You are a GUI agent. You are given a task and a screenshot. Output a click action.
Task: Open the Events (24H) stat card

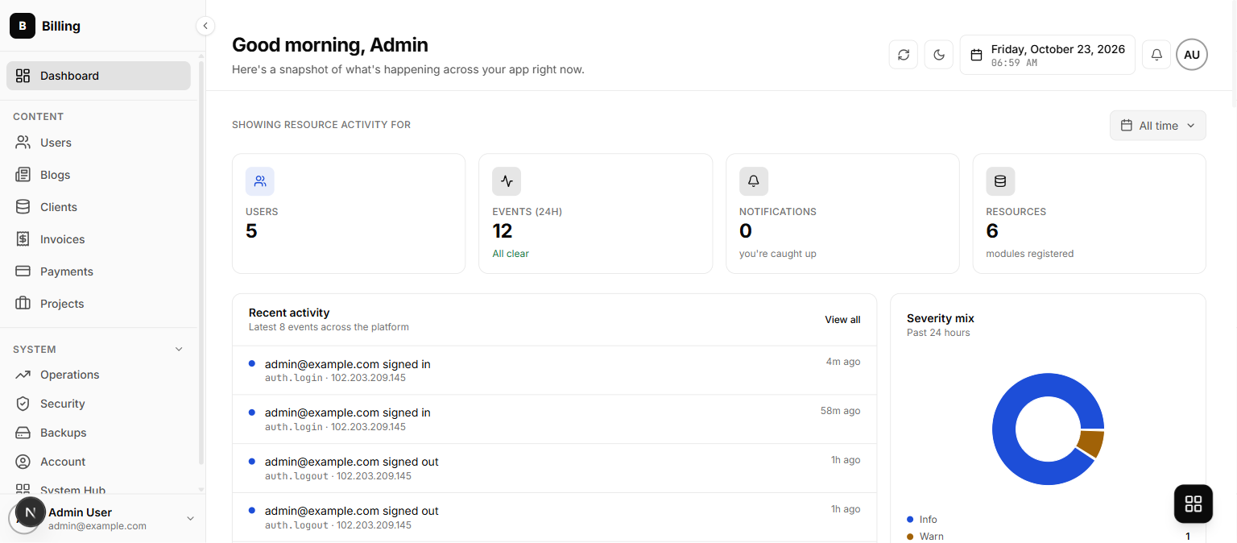click(596, 213)
